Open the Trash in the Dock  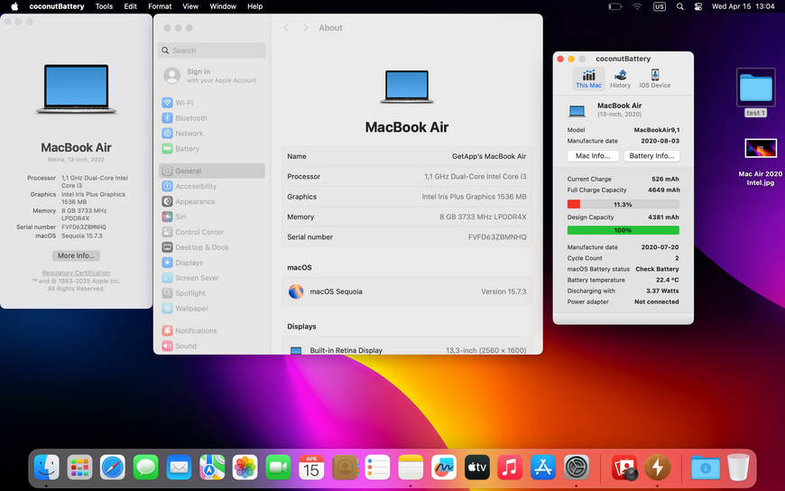point(738,468)
